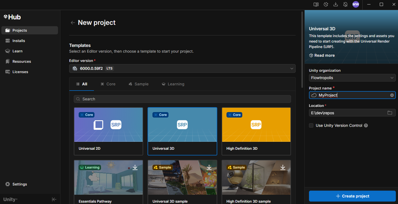Toggle dark mode moon icon

coord(326,4)
